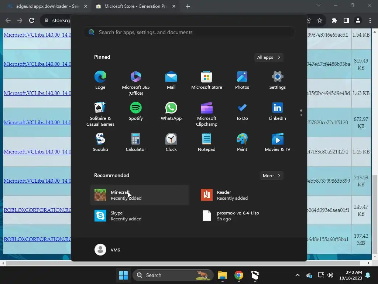Open Microsoft.VCLibs link in 1.54 KB row
378x284 pixels.
[37, 35]
